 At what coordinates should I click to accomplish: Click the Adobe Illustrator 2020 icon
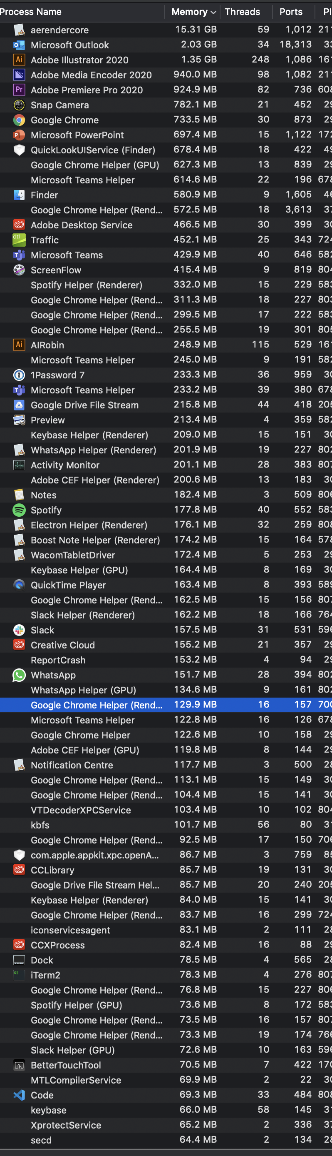(19, 60)
